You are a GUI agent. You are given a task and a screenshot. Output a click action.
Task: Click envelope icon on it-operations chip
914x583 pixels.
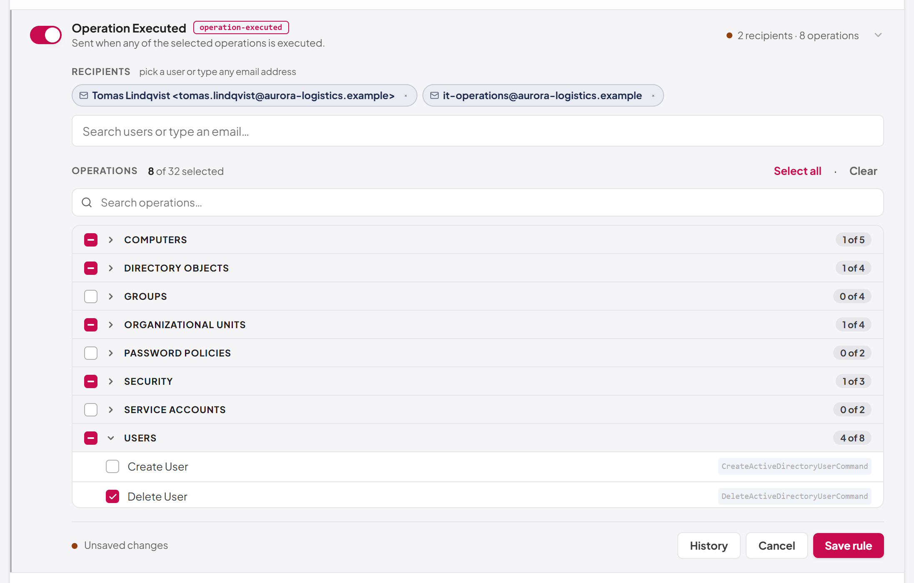point(435,95)
